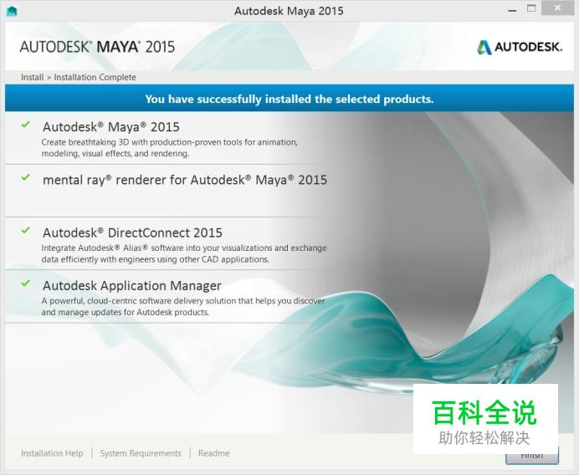
Task: Click the 'AUTODESK MAYA 2015' header title
Action: coord(97,47)
